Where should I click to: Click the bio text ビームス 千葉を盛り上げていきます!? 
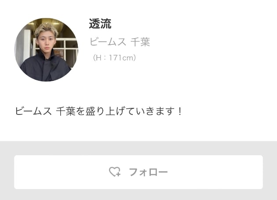click(x=98, y=111)
